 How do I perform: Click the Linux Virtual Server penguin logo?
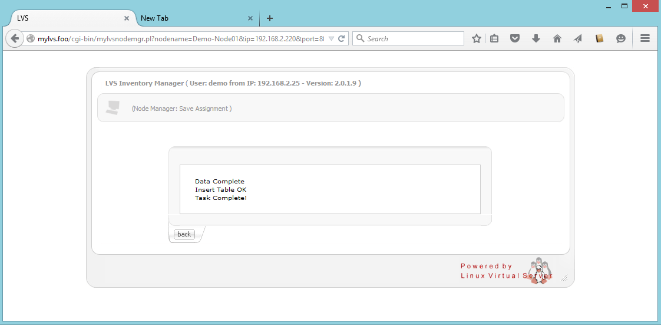[538, 271]
